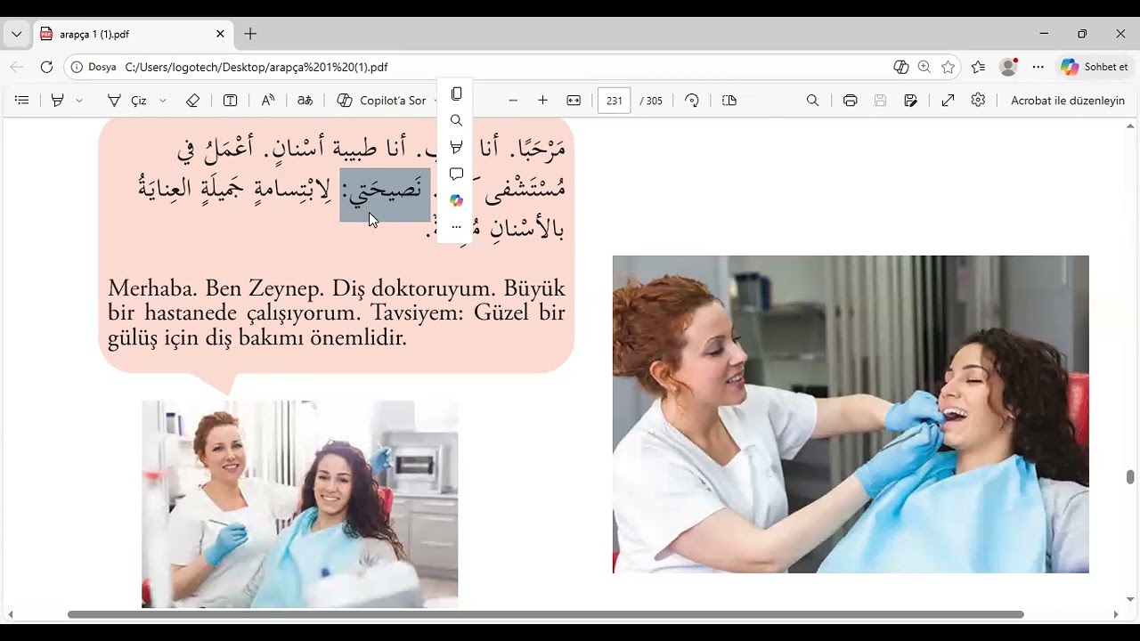Open a new browser tab

pos(250,34)
